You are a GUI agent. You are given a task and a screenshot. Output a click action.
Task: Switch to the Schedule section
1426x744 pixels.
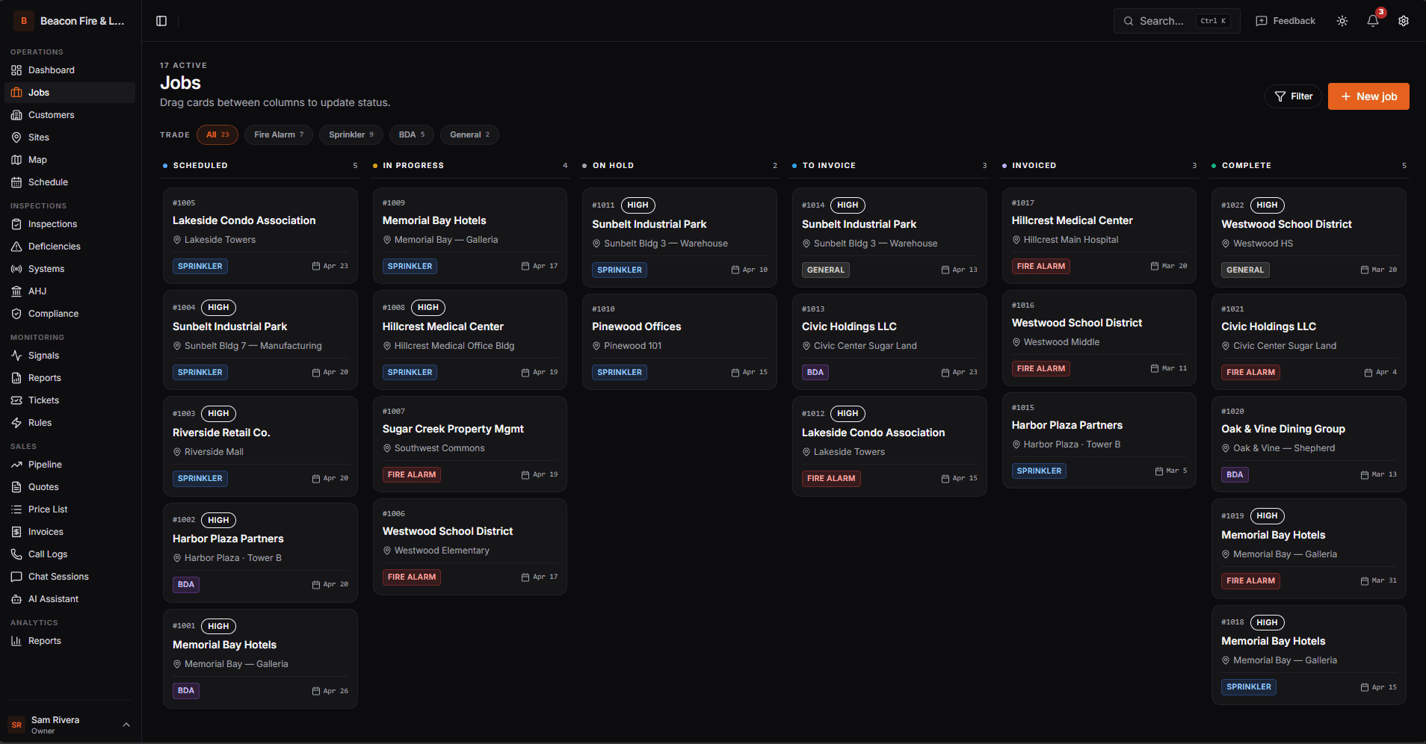(x=47, y=182)
